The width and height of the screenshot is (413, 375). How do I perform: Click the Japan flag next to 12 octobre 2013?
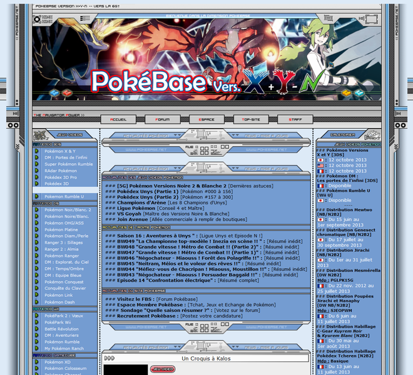point(320,160)
